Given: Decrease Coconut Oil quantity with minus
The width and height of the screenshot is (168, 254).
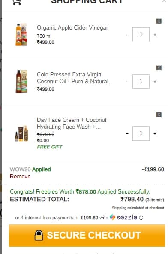Looking at the screenshot, I should [127, 82].
